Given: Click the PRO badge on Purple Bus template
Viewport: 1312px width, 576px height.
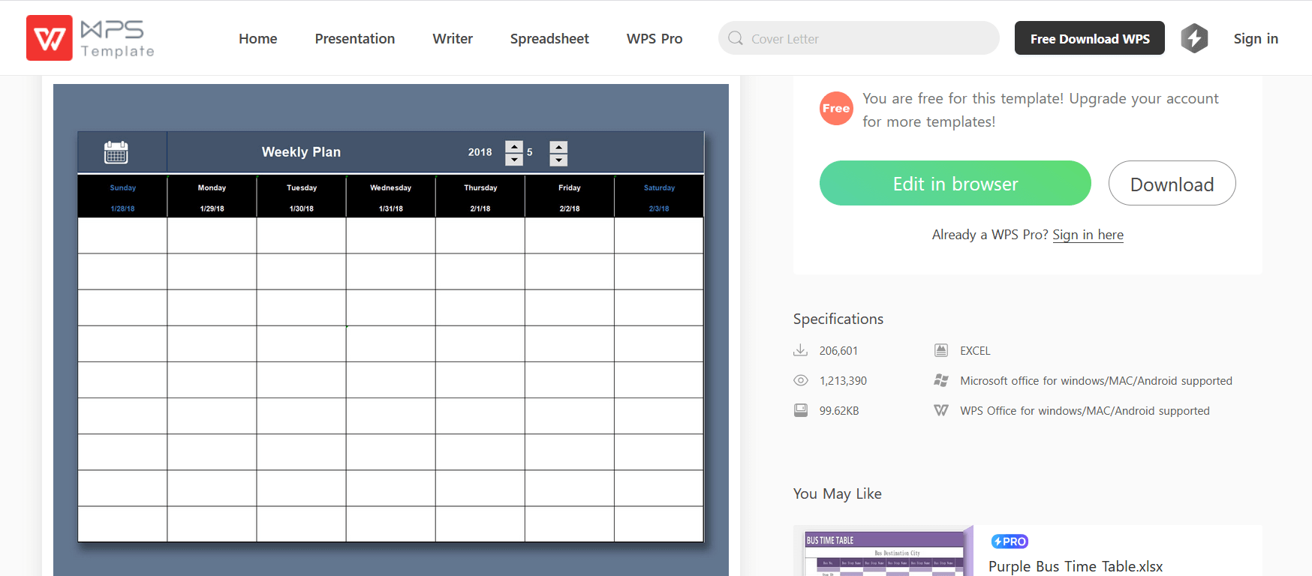Looking at the screenshot, I should point(1010,541).
